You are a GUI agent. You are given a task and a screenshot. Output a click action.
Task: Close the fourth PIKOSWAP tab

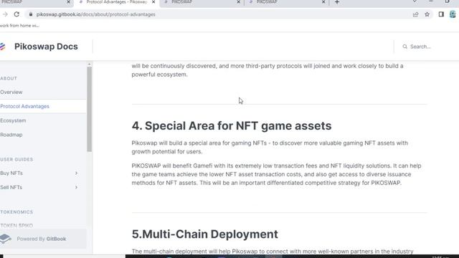pyautogui.click(x=323, y=2)
